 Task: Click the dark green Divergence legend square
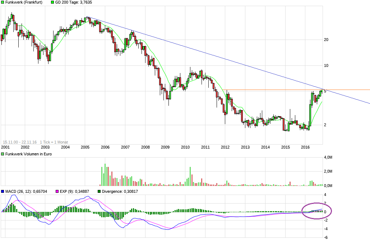point(100,191)
